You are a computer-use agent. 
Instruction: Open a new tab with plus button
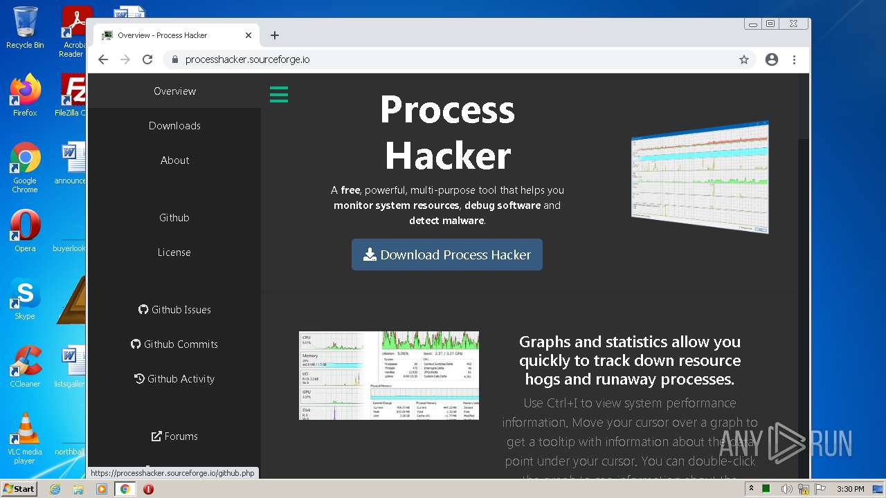tap(275, 35)
